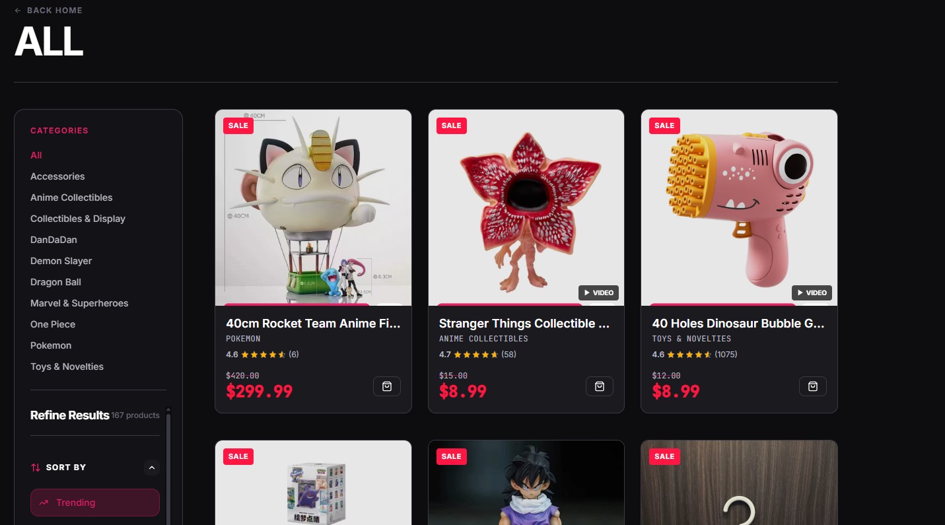Open the Gengar blind box product image

tap(313, 483)
